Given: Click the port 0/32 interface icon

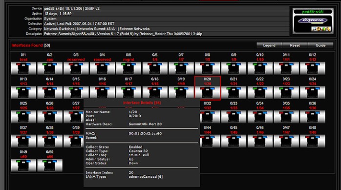Looking at the screenshot, I should point(210,117).
